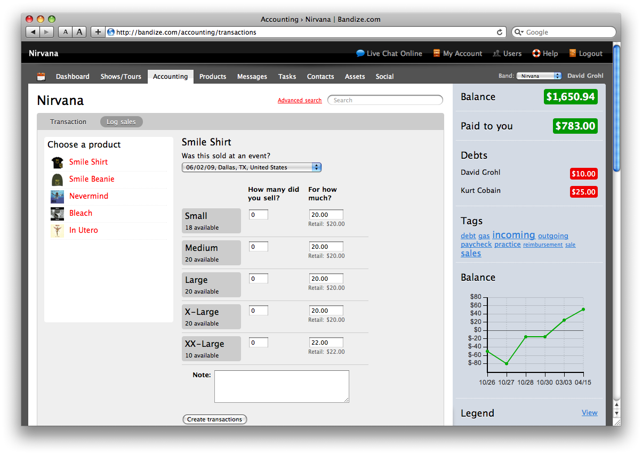Open the Tasks tab
This screenshot has height=455, width=642.
[287, 77]
